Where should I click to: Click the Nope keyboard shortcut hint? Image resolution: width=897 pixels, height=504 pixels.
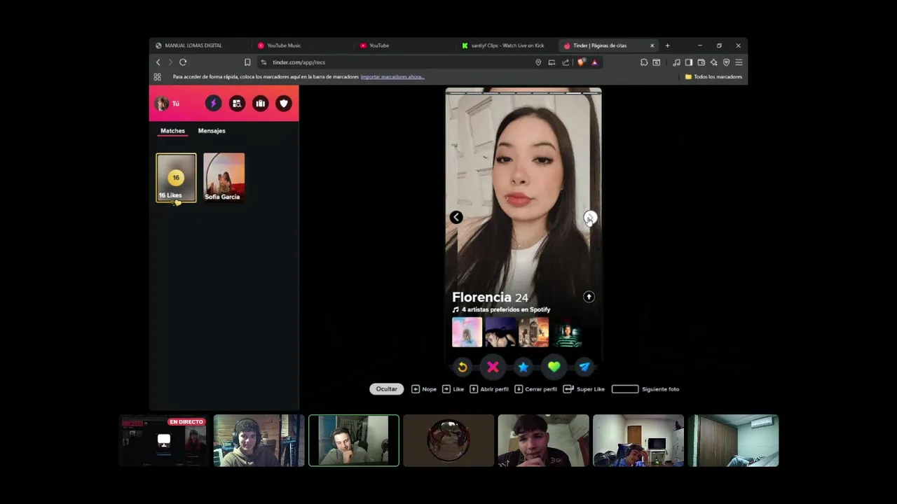click(x=424, y=389)
